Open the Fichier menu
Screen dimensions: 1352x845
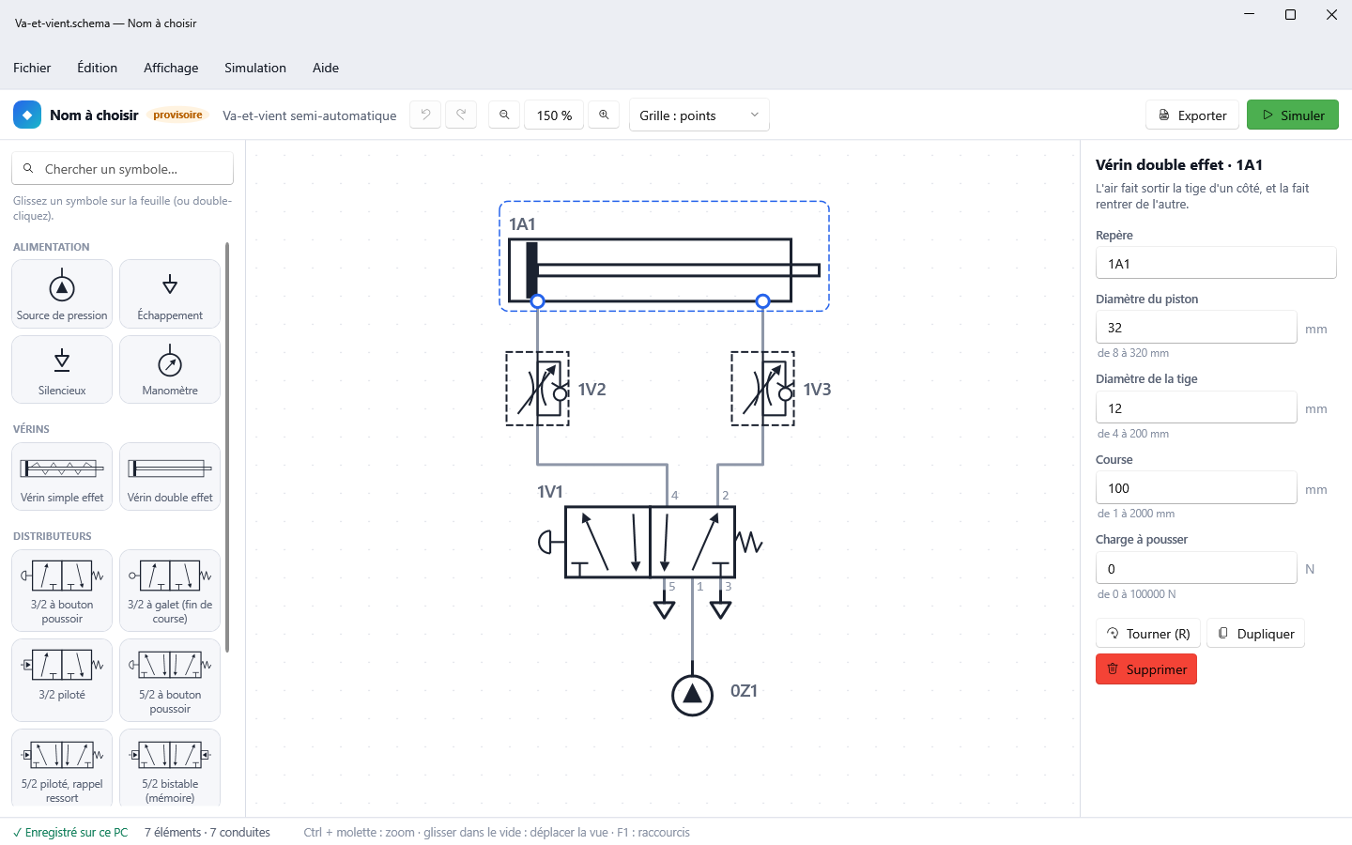click(x=32, y=68)
